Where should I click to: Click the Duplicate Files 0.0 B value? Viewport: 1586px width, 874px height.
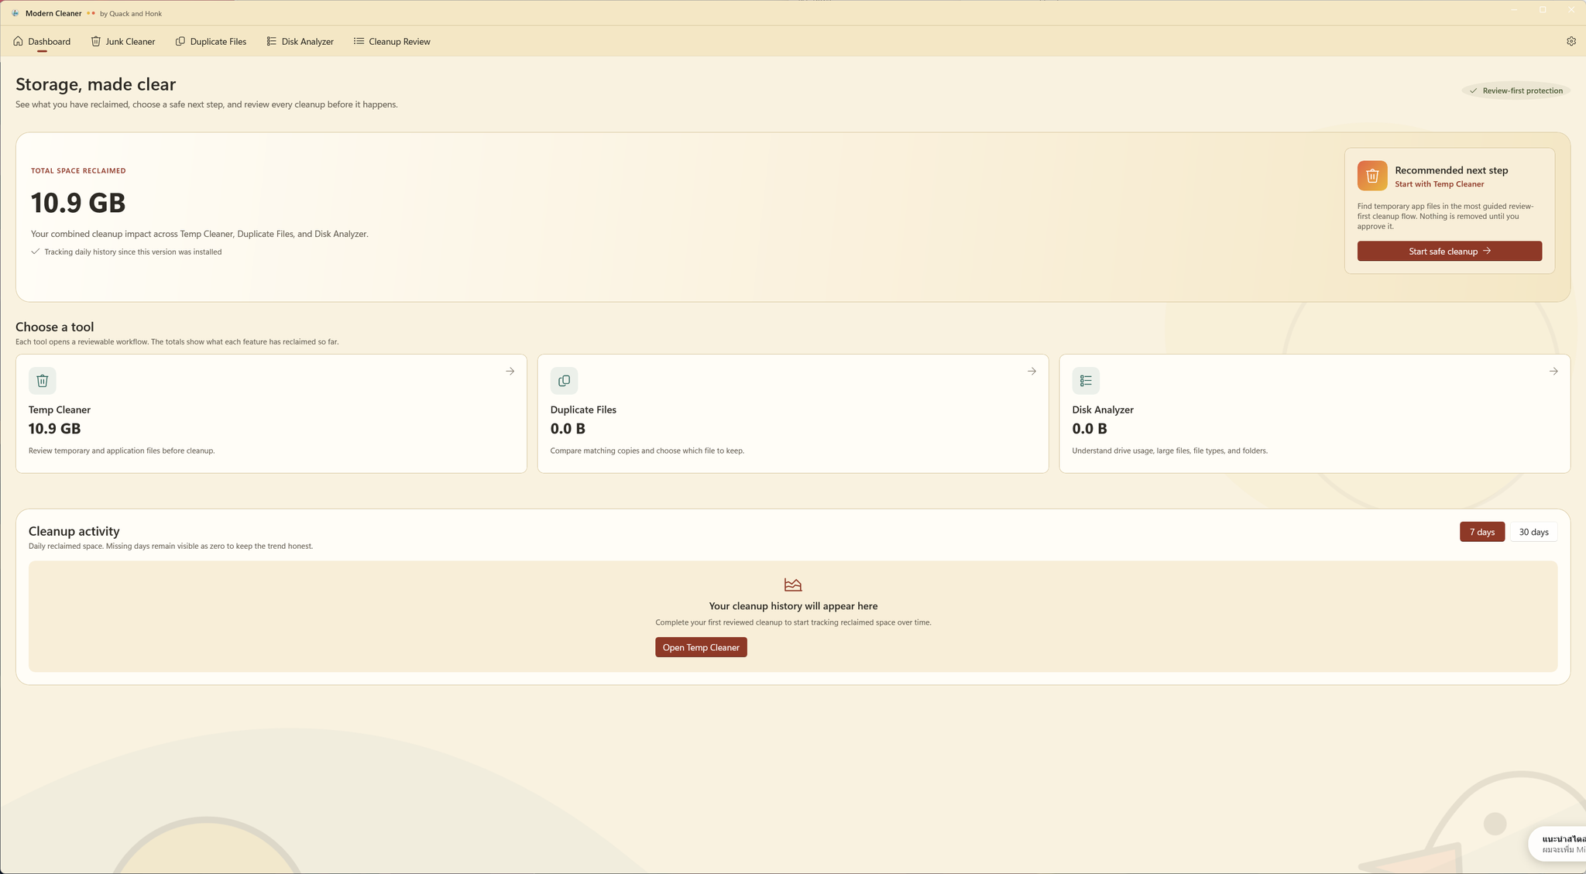pos(568,429)
